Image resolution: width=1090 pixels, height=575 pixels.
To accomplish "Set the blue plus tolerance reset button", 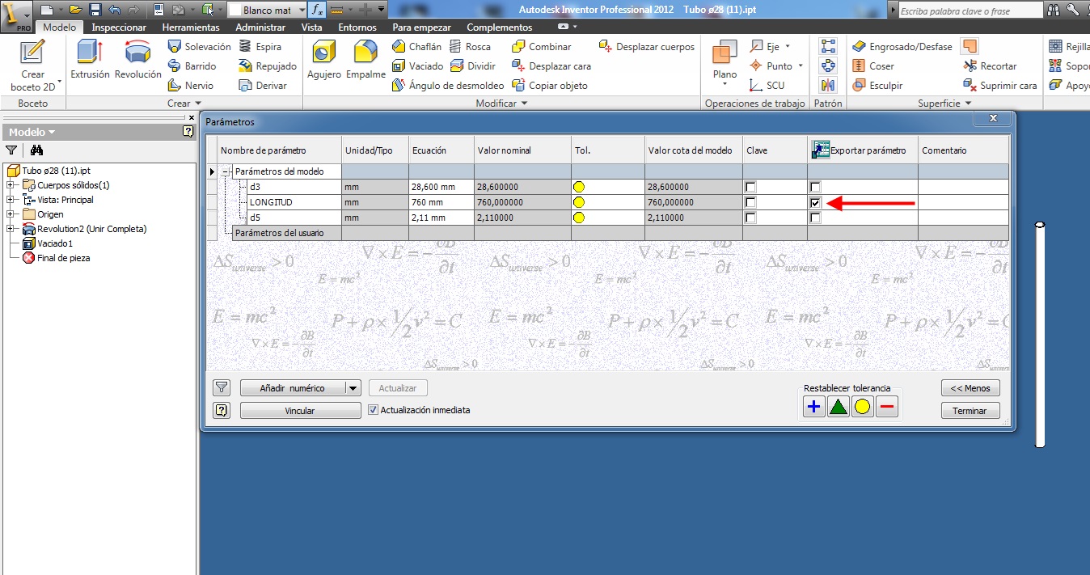I will point(813,407).
